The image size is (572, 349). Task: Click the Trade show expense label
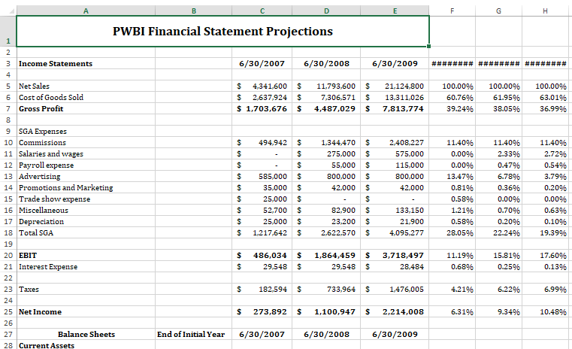point(54,199)
